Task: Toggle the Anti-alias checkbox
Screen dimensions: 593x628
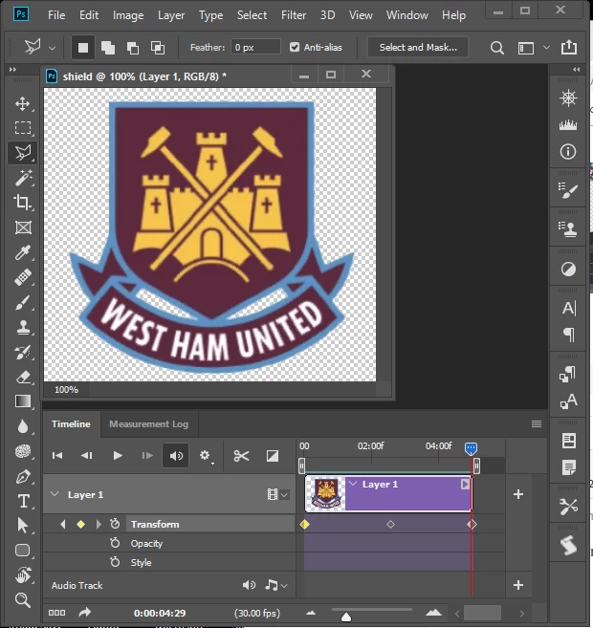Action: coord(295,47)
